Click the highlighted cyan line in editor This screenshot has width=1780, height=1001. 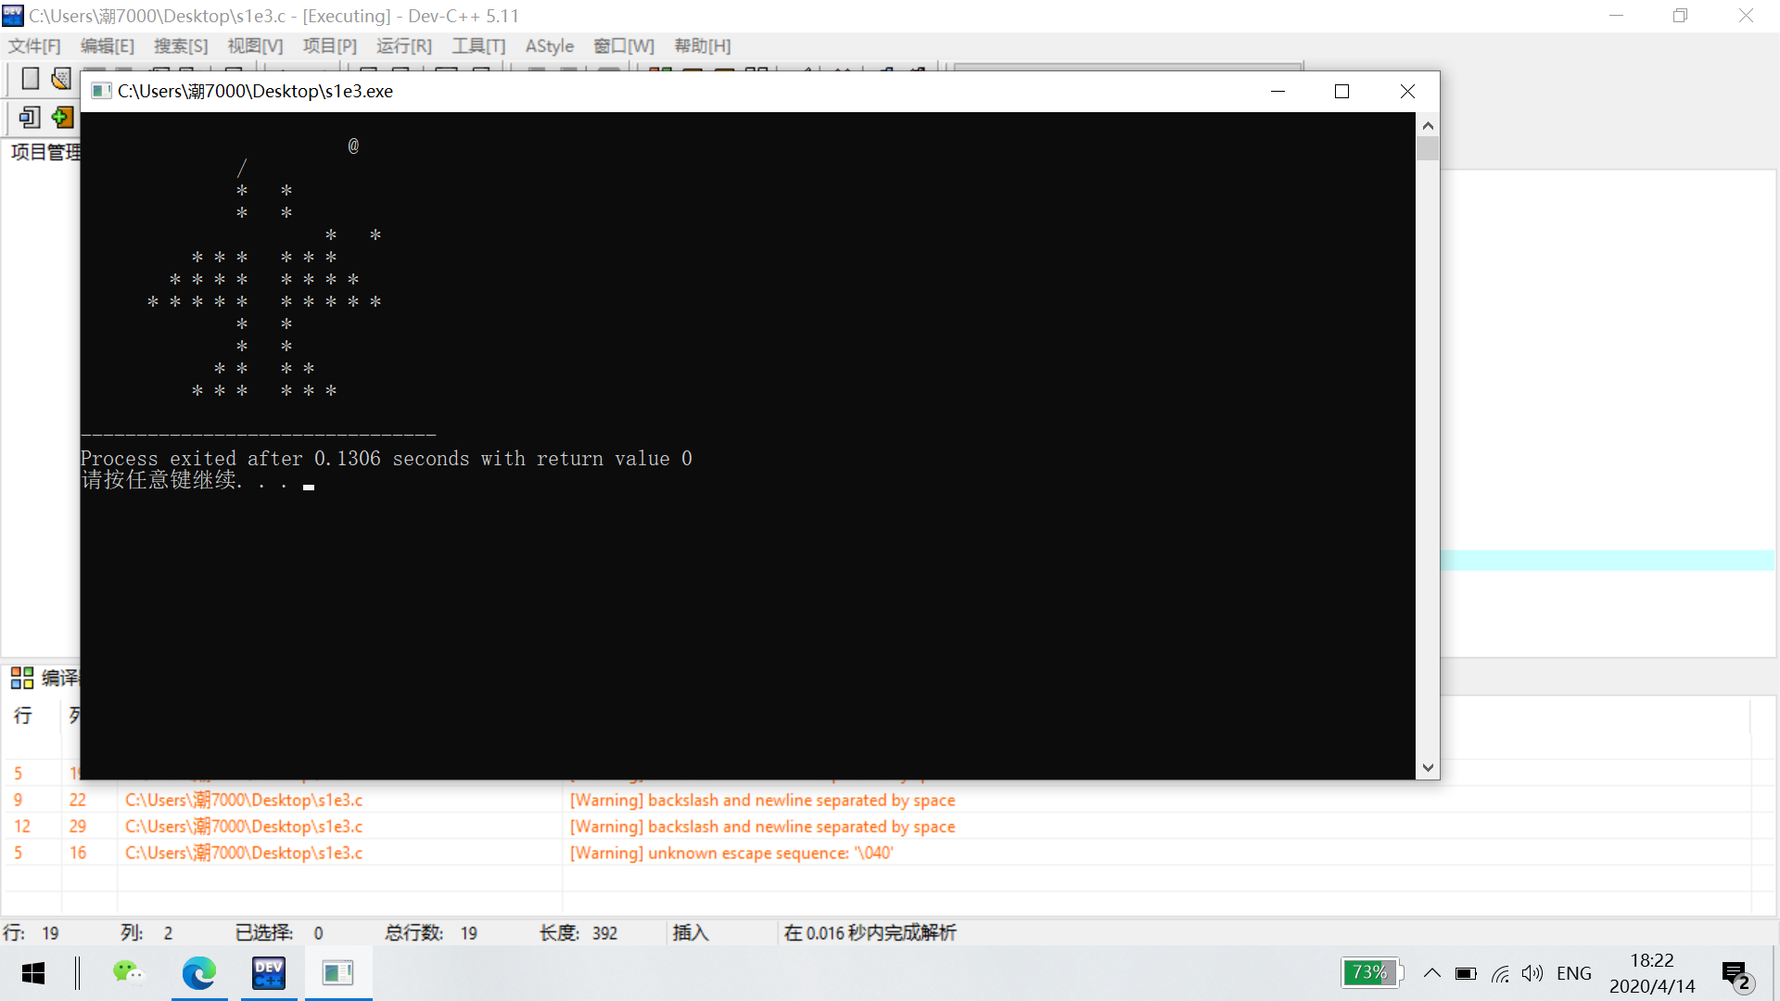pos(1608,560)
